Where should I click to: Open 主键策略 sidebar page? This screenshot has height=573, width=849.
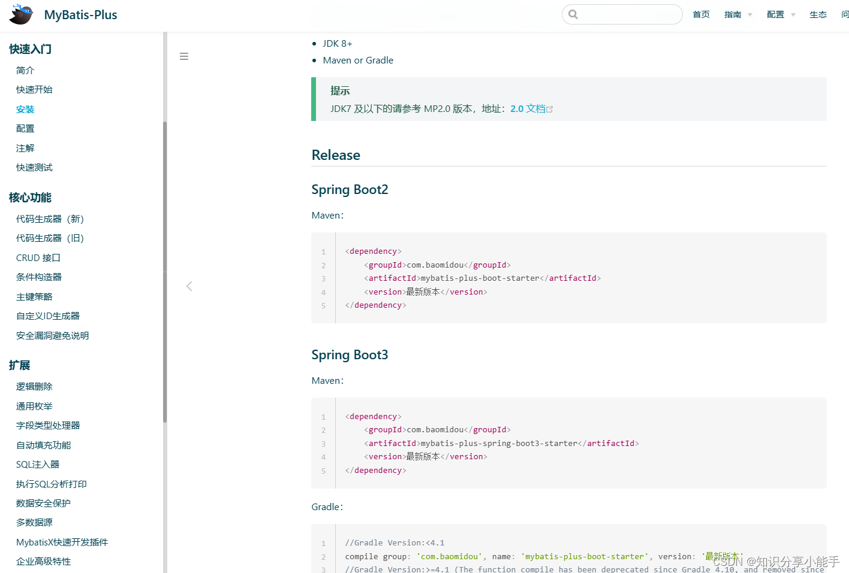point(34,297)
